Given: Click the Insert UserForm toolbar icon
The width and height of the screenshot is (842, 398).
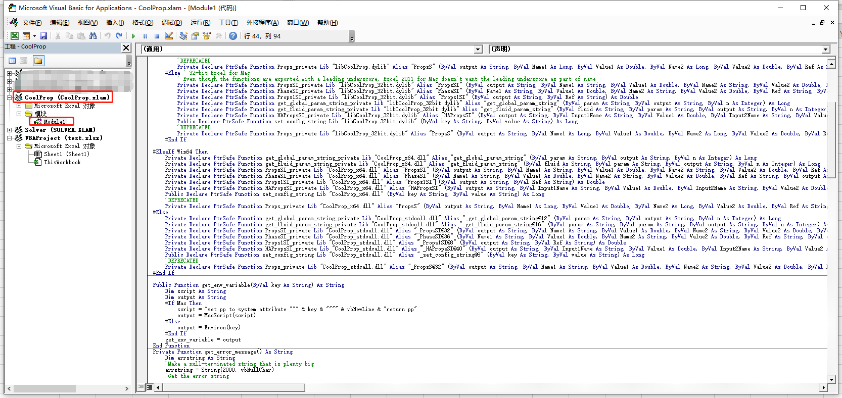Looking at the screenshot, I should click(26, 36).
